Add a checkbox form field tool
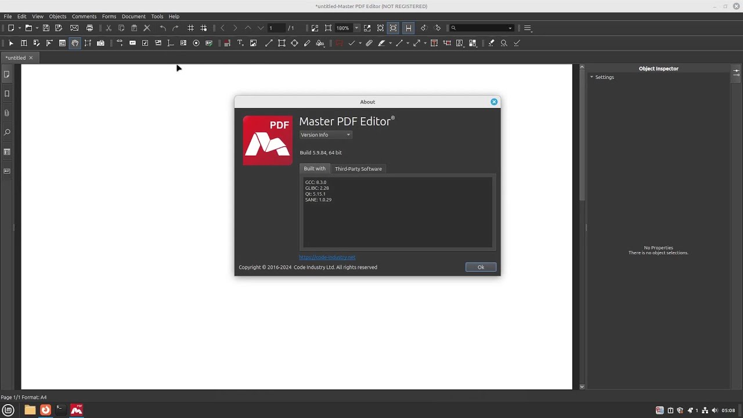The height and width of the screenshot is (418, 743). click(145, 43)
